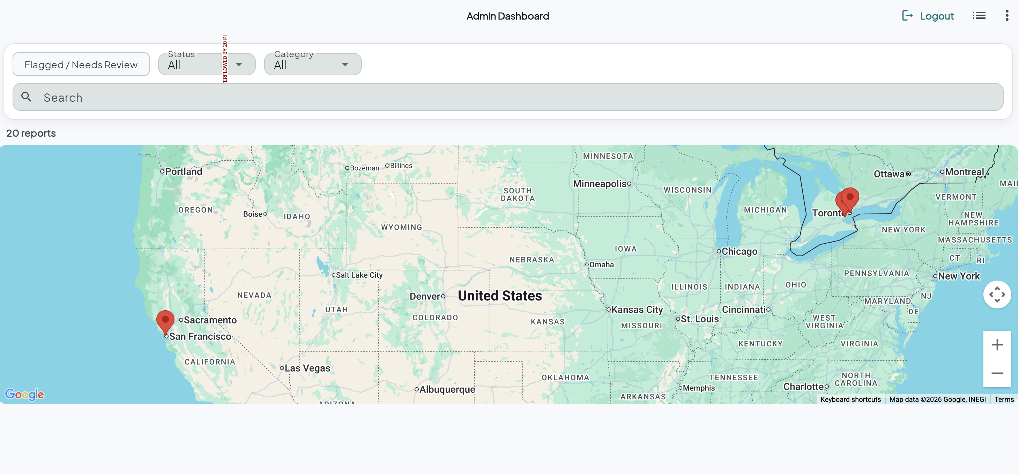
Task: Open the map Terms link
Action: 1004,399
